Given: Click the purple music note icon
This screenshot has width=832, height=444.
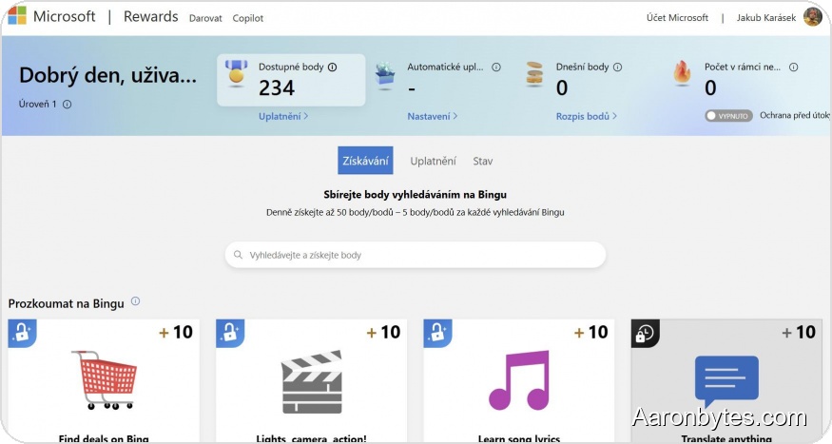Looking at the screenshot, I should point(519,381).
